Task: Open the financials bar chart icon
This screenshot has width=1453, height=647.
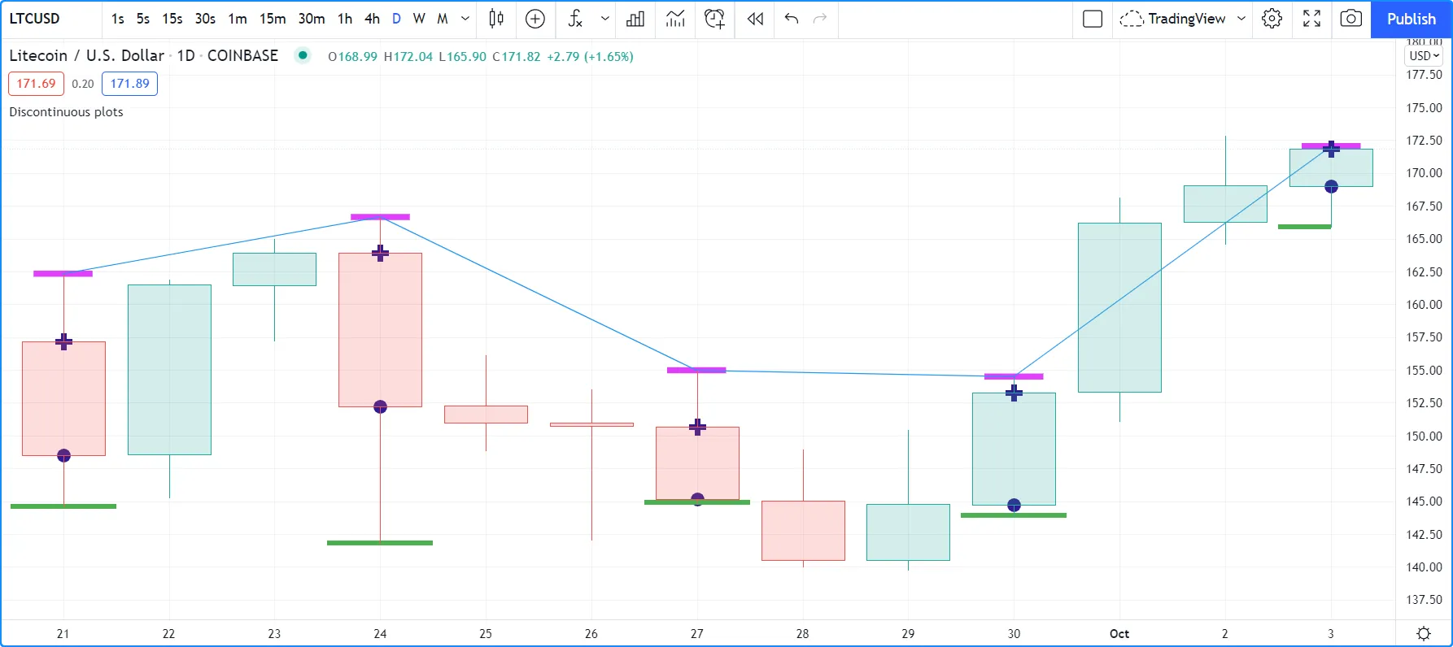Action: point(635,19)
